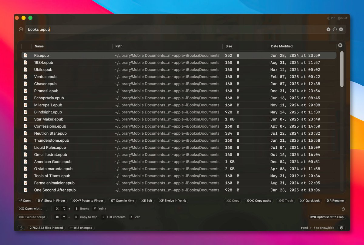Click '1913 changes' status pill
The height and width of the screenshot is (245, 364).
tap(81, 228)
